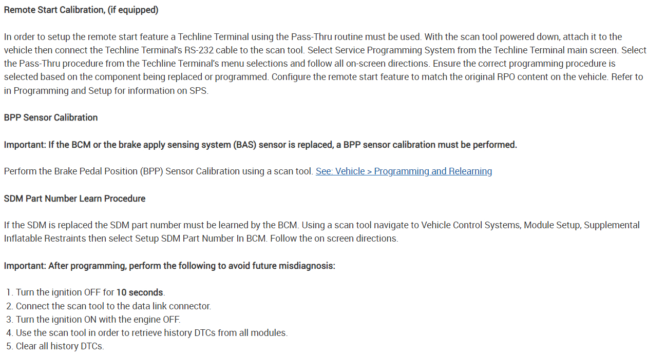Click step 4 about retrieving history DTCs
The width and height of the screenshot is (647, 357).
(151, 333)
